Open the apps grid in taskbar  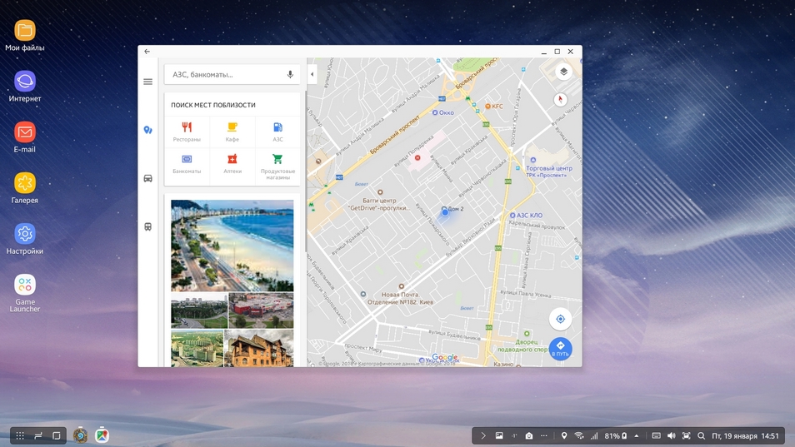point(20,435)
